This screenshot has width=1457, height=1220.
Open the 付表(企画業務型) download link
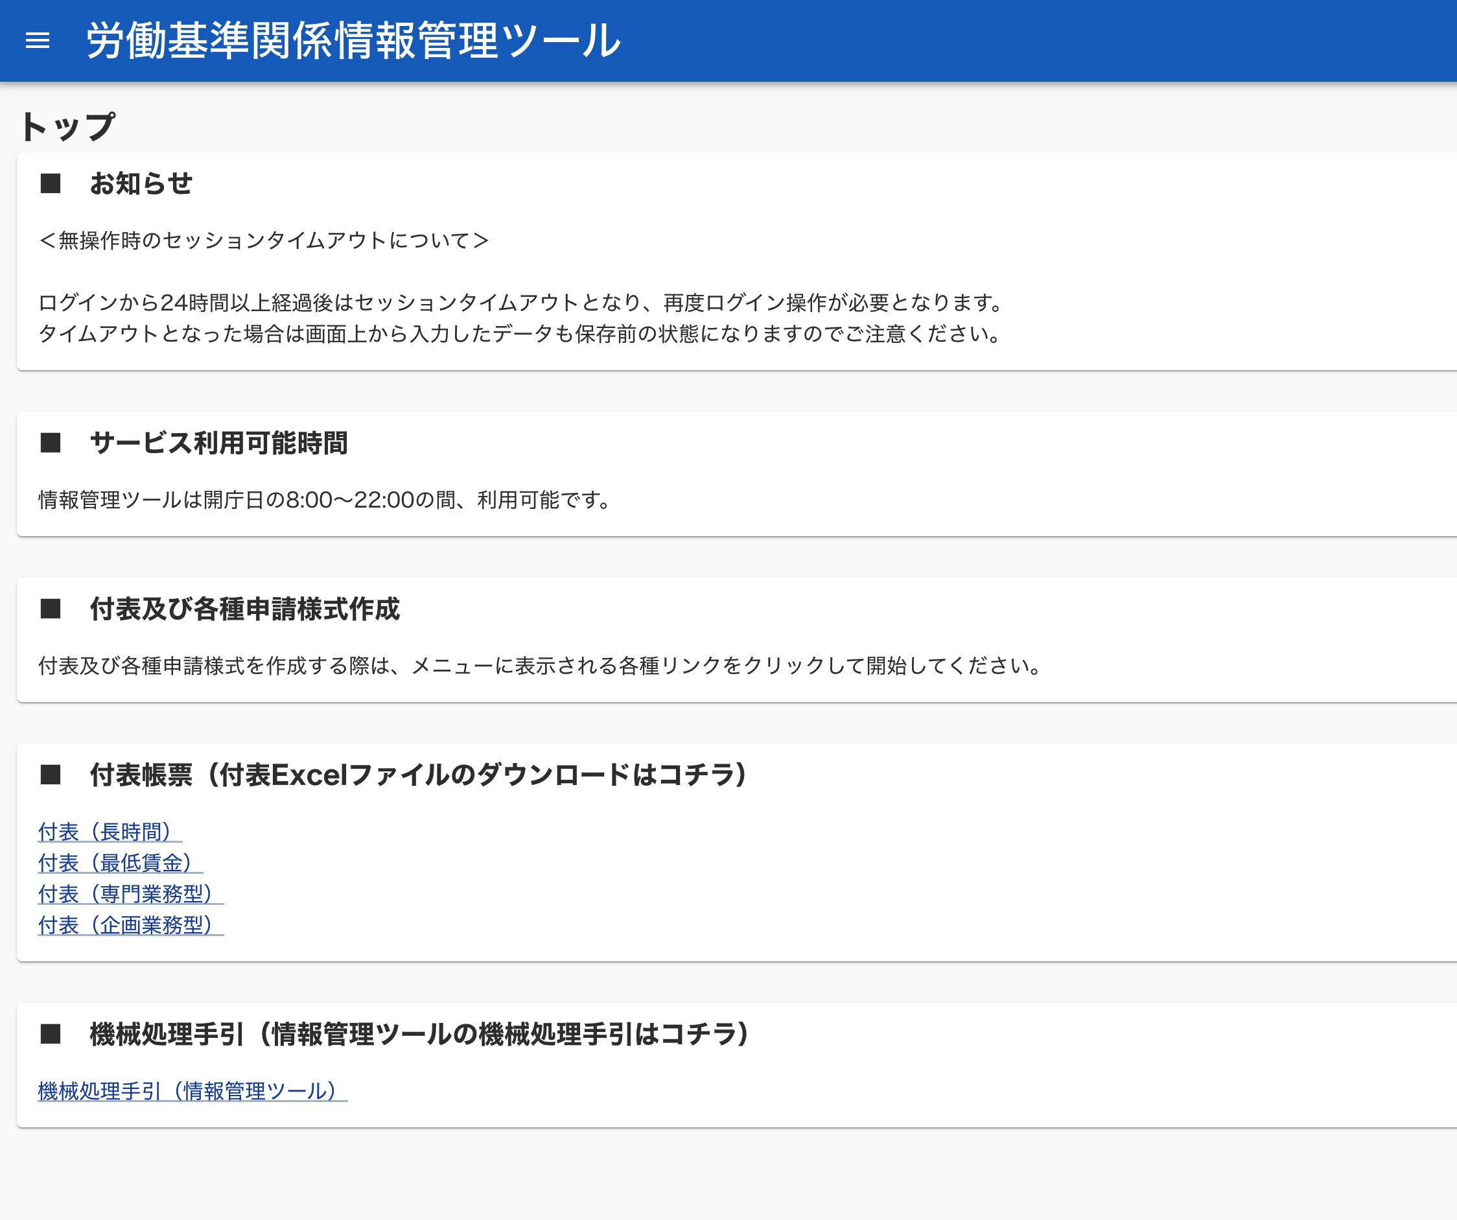pyautogui.click(x=130, y=925)
